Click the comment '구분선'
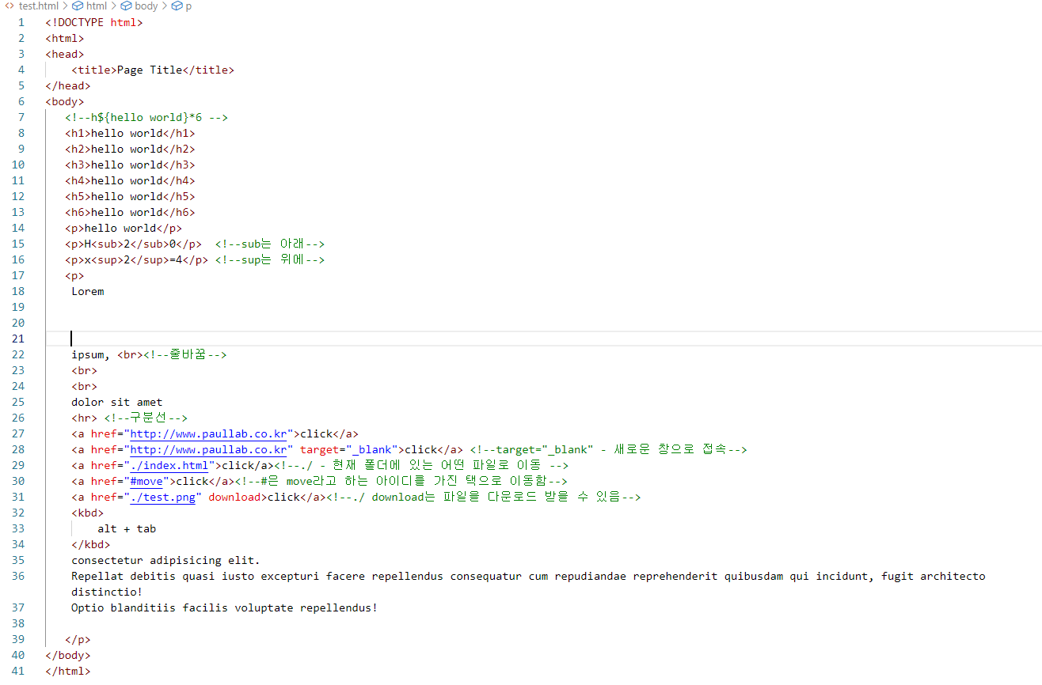Screen dimensions: 1042x685 point(146,418)
